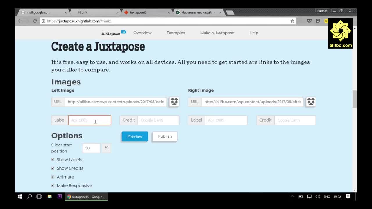Viewport: 372px width, 209px height.
Task: Close the HiLink tab
Action: point(117,12)
